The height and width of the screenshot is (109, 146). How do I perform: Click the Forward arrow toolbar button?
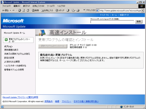coord(13,10)
